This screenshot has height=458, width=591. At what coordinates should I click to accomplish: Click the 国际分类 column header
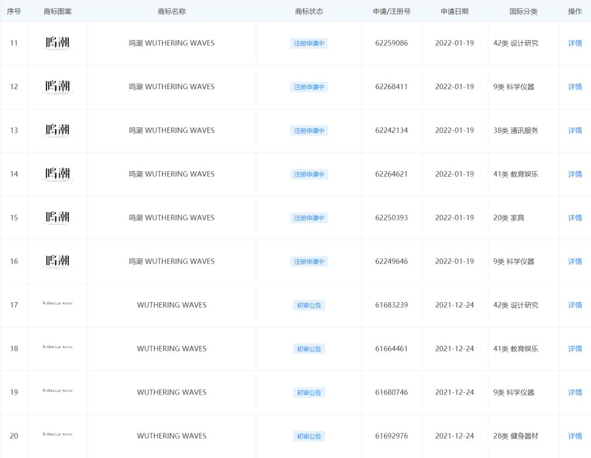pos(523,11)
